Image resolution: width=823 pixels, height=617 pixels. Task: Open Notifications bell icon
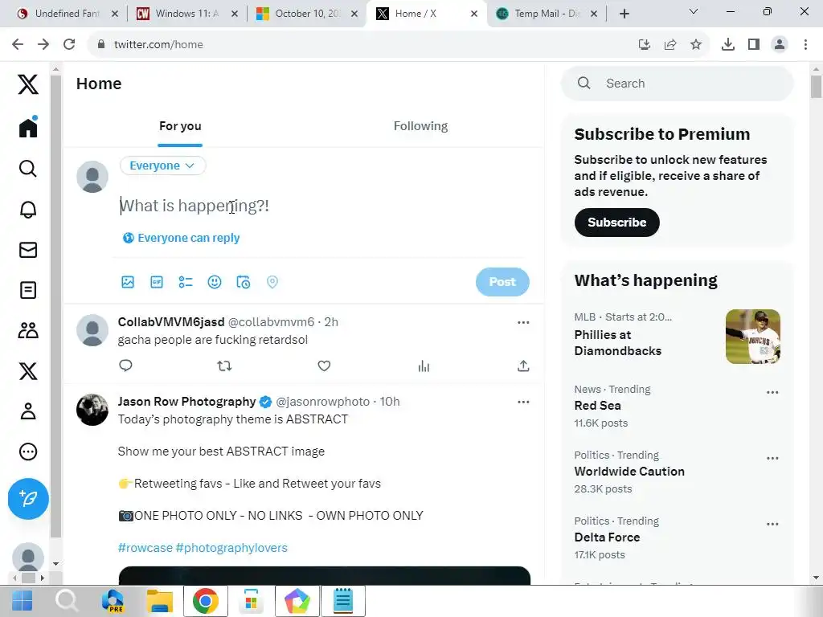[28, 210]
